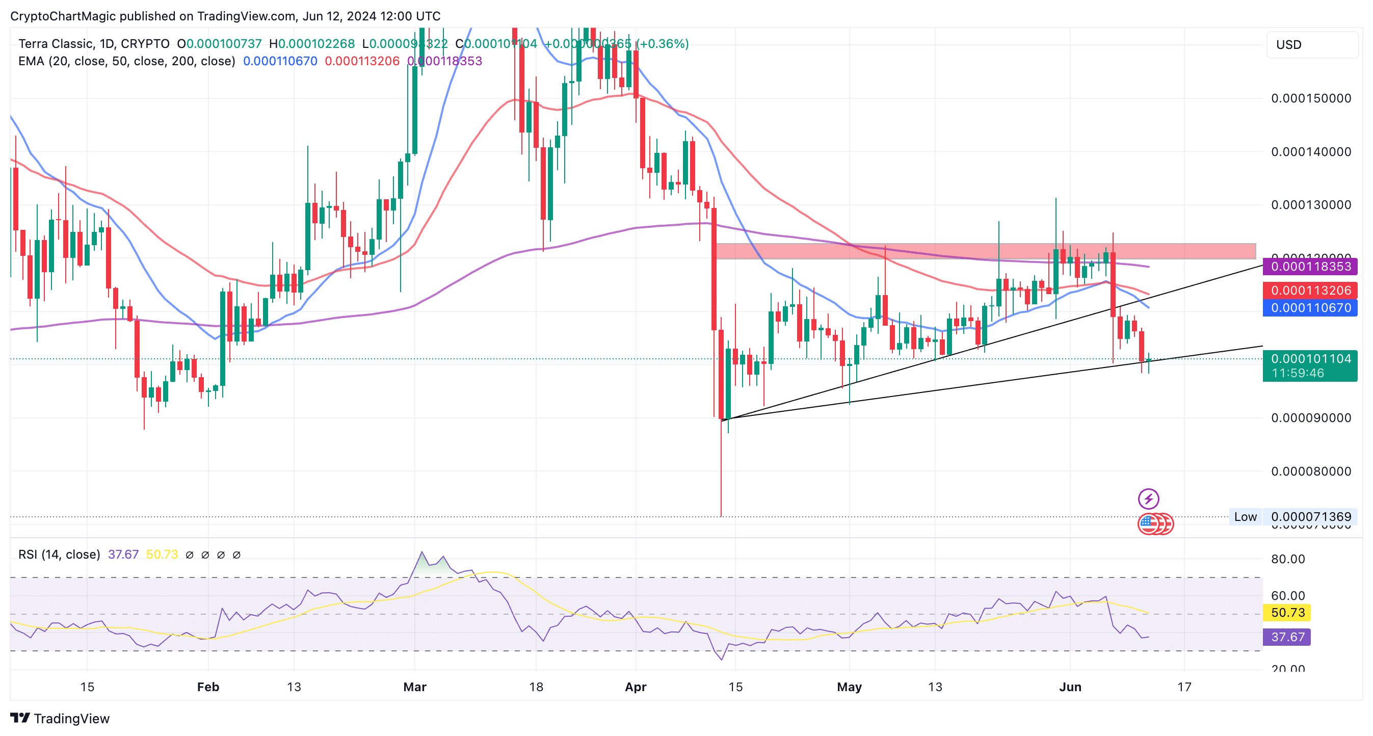Click the 0.000140000 price scale value
1373x736 pixels.
[x=1311, y=151]
